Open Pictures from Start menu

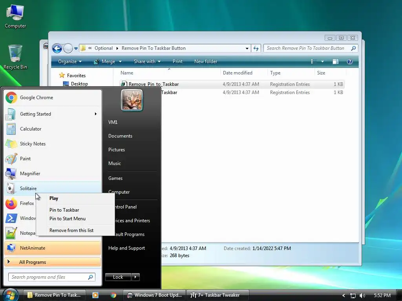[x=116, y=150]
